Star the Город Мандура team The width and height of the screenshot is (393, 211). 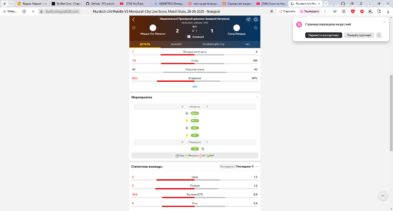pos(256,28)
